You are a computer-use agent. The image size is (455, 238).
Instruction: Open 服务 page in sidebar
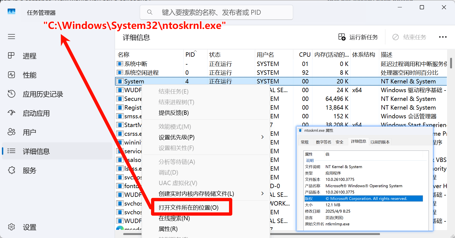[x=29, y=170]
